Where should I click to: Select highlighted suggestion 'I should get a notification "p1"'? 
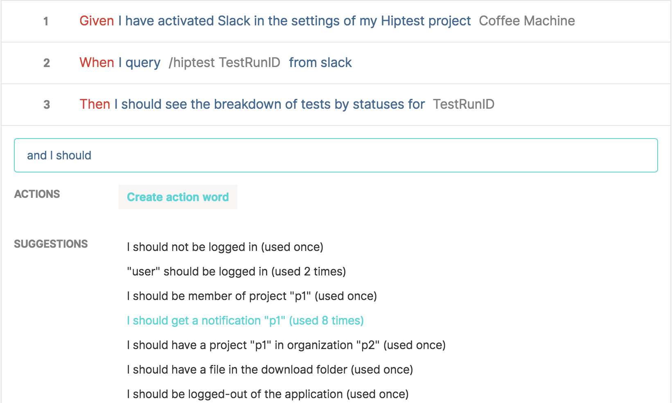(245, 320)
